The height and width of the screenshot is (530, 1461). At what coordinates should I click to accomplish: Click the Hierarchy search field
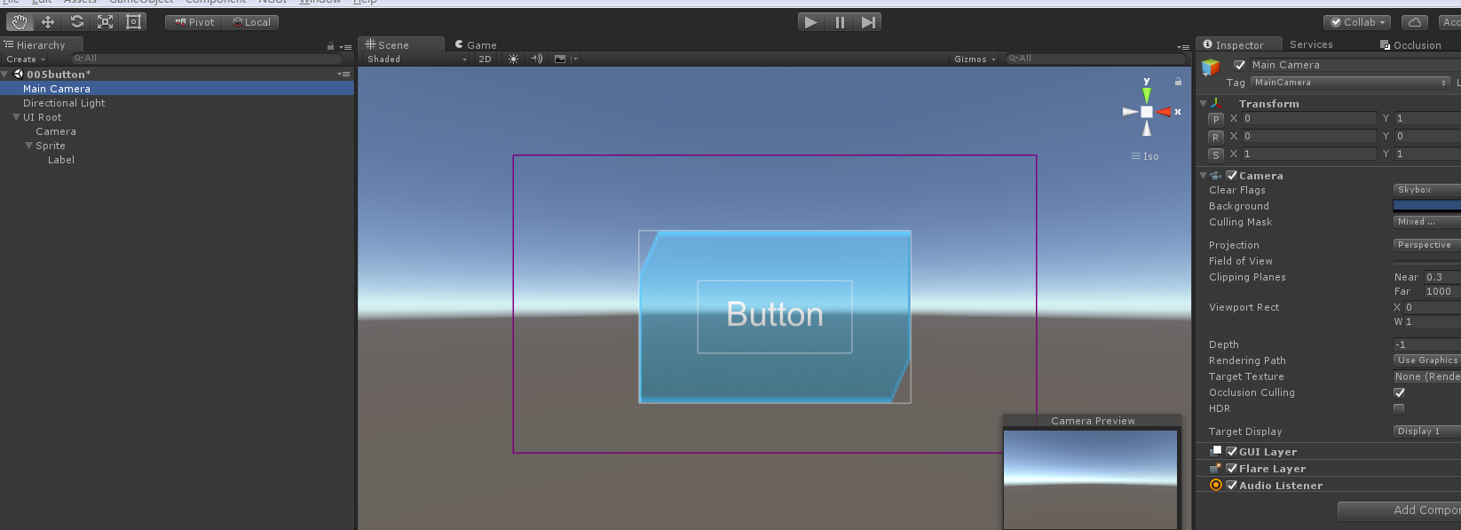(206, 59)
